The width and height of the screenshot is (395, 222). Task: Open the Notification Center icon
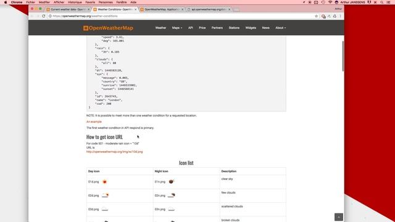389,2
